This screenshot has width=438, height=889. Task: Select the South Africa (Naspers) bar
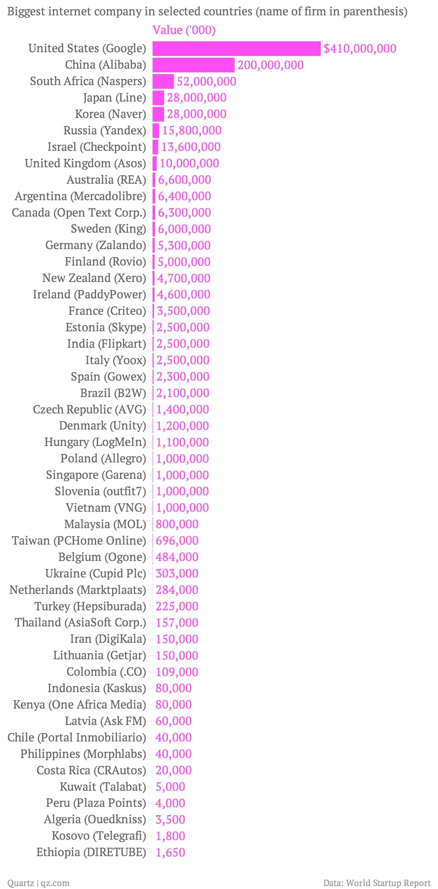163,81
